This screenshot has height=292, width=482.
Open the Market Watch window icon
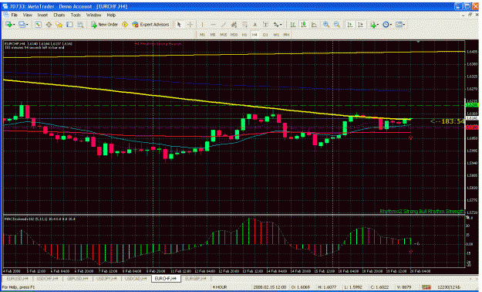(x=38, y=25)
